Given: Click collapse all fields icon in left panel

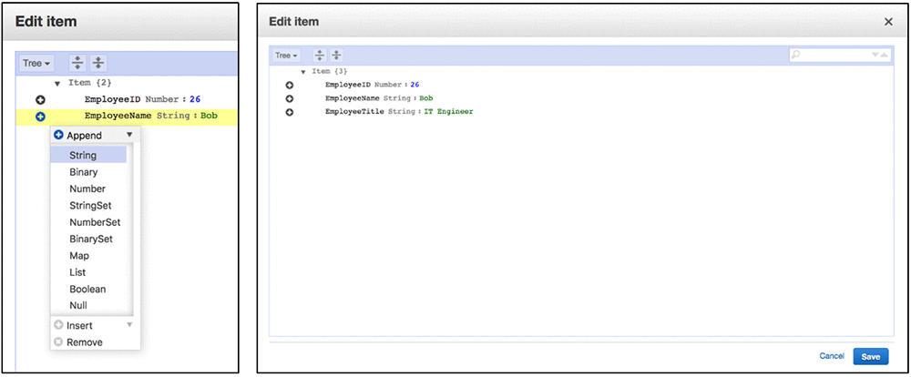Looking at the screenshot, I should coord(98,63).
